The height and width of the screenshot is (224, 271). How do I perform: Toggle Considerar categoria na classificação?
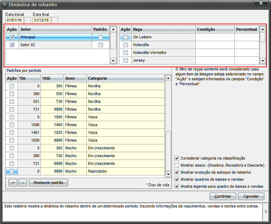[177, 158]
